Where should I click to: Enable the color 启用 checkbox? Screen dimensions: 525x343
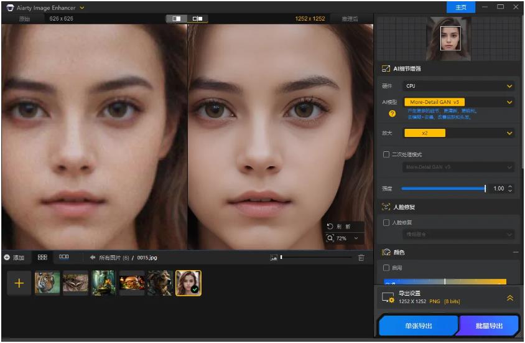point(386,268)
